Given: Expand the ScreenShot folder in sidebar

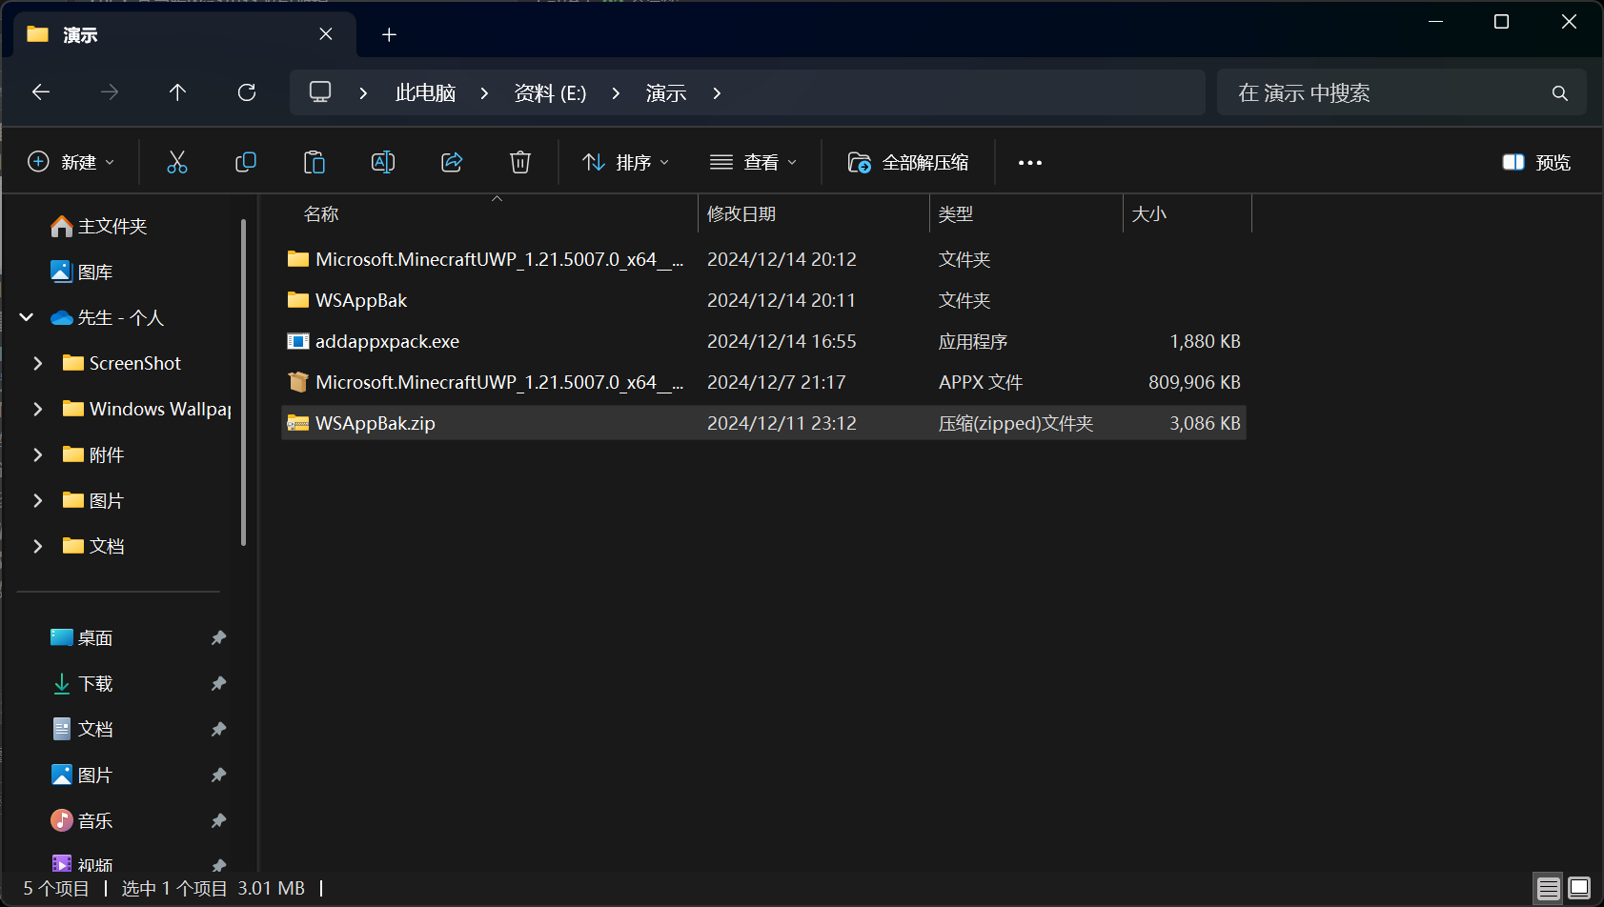Looking at the screenshot, I should [38, 363].
